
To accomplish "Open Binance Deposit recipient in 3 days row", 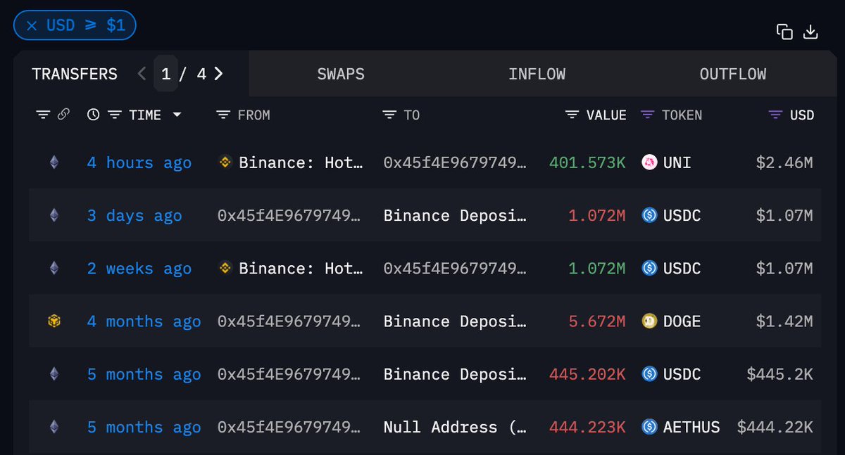I will (x=455, y=216).
